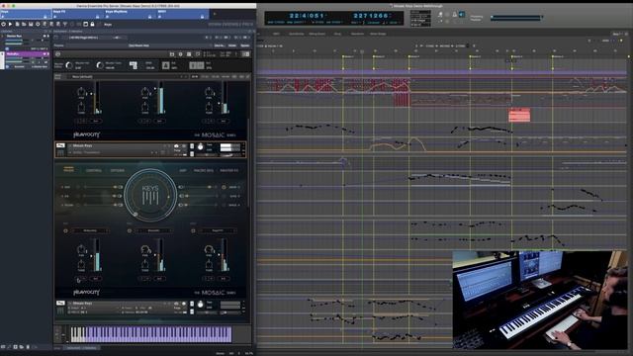Click the purple Kontakt on-screen keyboard
The width and height of the screenshot is (633, 356).
point(151,334)
